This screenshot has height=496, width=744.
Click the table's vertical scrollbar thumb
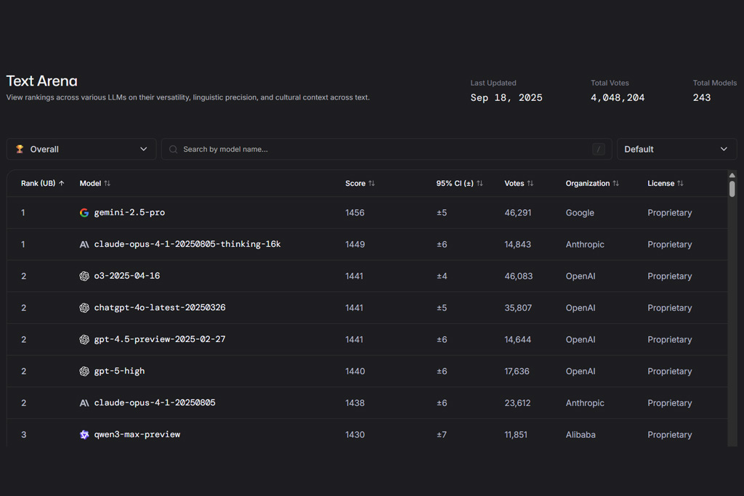click(732, 190)
